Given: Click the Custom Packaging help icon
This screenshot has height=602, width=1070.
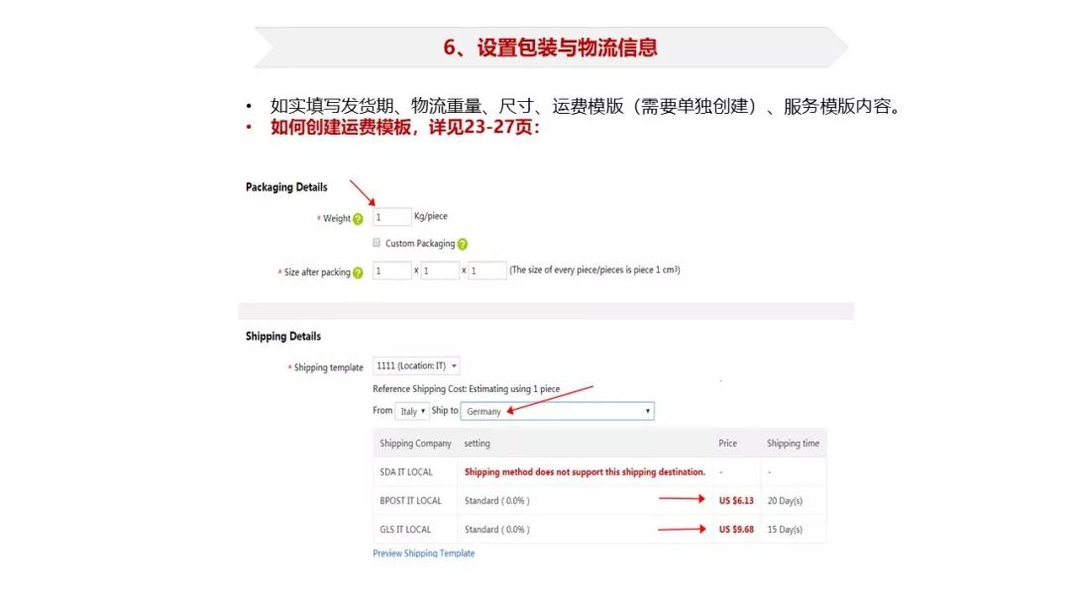Looking at the screenshot, I should pyautogui.click(x=463, y=243).
